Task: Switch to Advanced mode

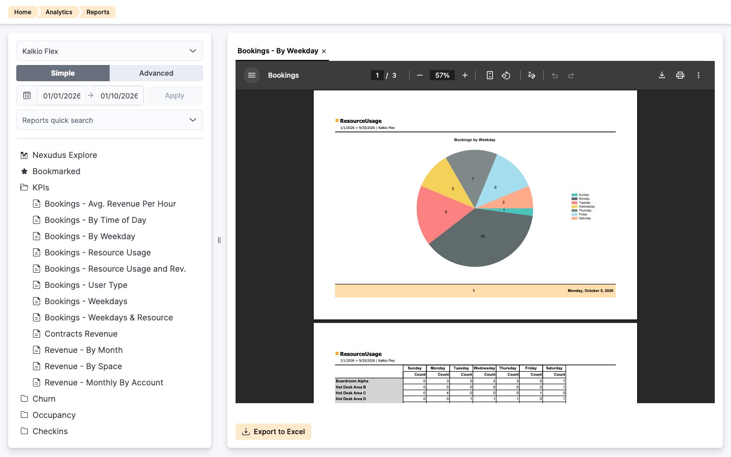Action: coord(156,73)
